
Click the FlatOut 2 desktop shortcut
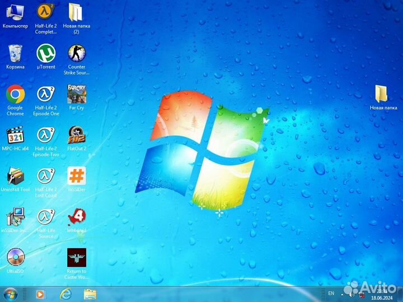tap(77, 135)
